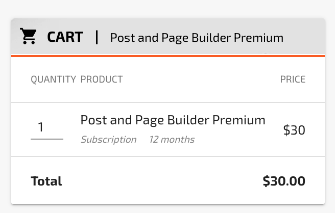Click the Subscription label under the product
Screen dimensions: 335x213
108,140
